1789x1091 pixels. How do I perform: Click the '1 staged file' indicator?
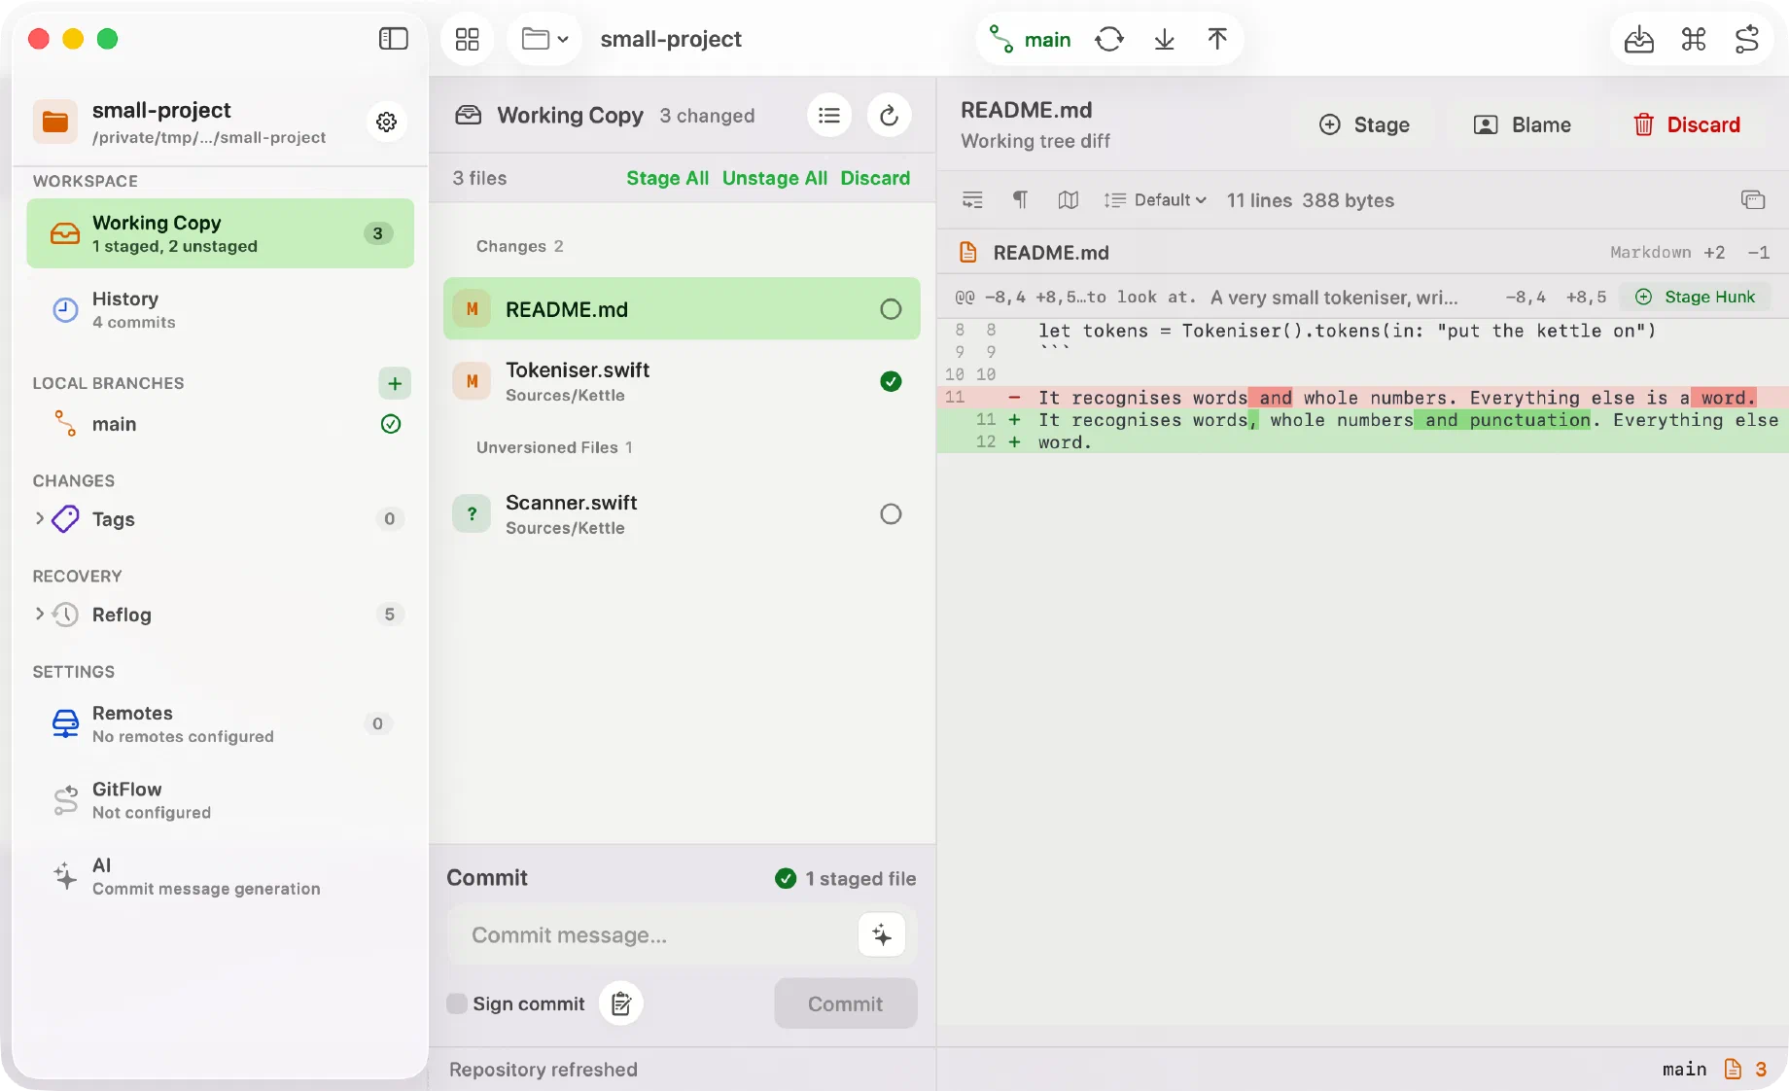845,878
